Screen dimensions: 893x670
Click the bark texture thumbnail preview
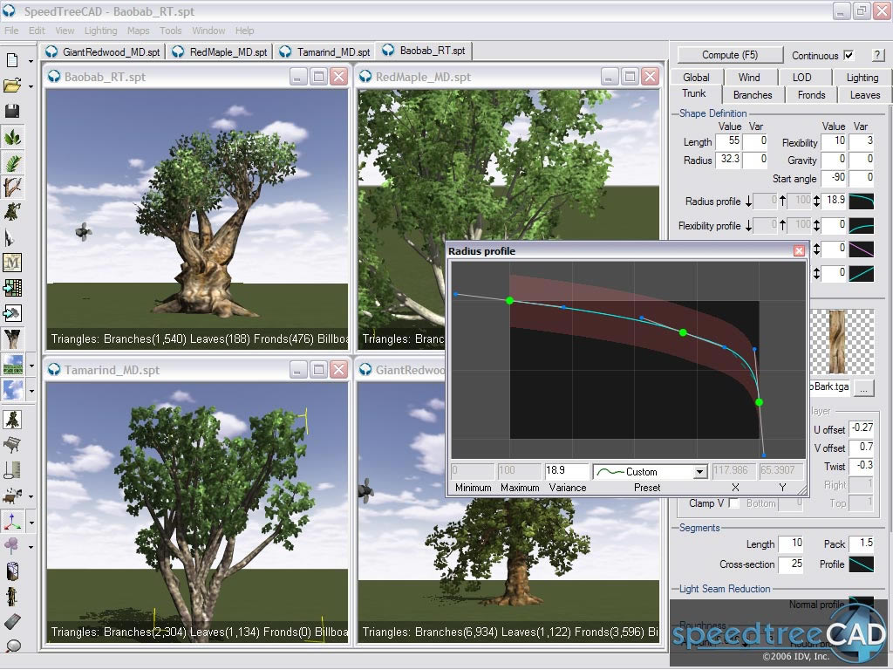[842, 342]
